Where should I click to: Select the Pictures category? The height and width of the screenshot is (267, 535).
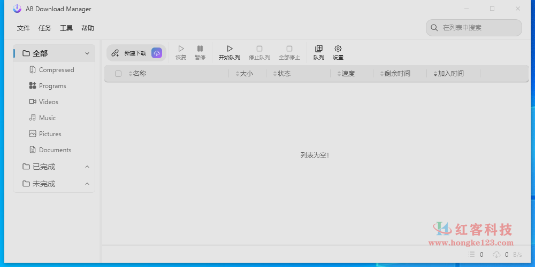click(x=54, y=134)
